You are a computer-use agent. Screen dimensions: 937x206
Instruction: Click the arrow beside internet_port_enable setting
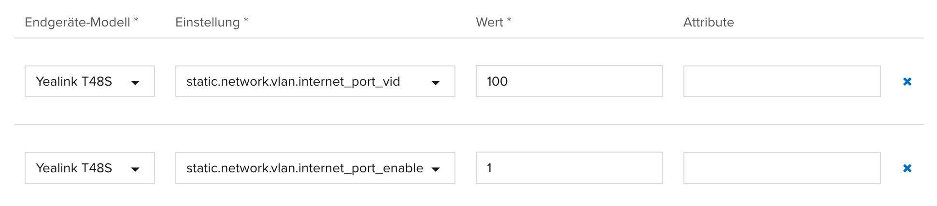click(x=436, y=169)
